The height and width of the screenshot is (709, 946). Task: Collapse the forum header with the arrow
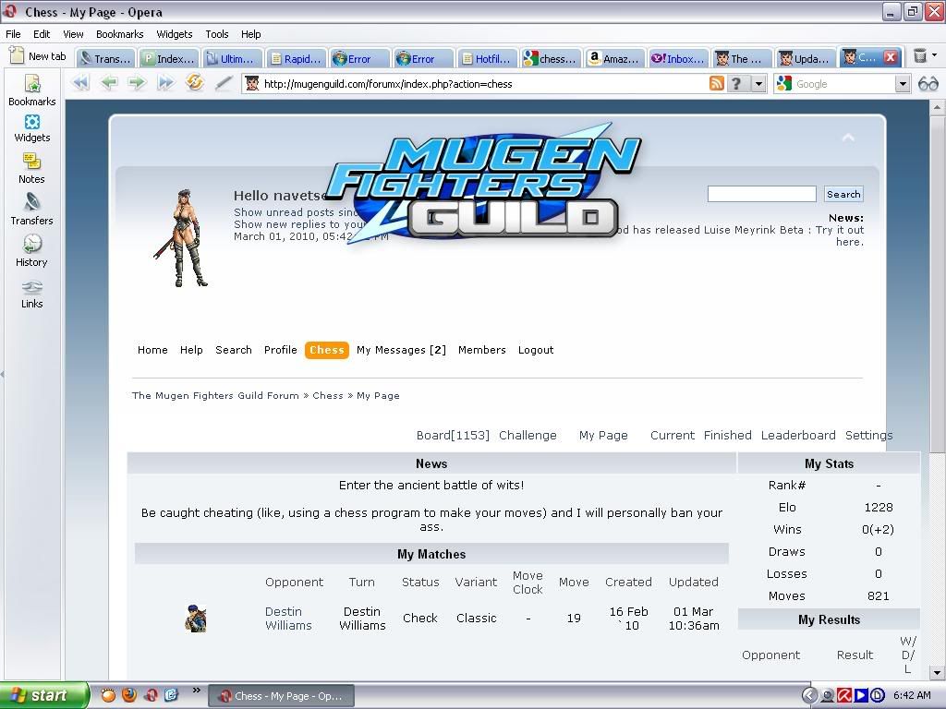tap(848, 138)
